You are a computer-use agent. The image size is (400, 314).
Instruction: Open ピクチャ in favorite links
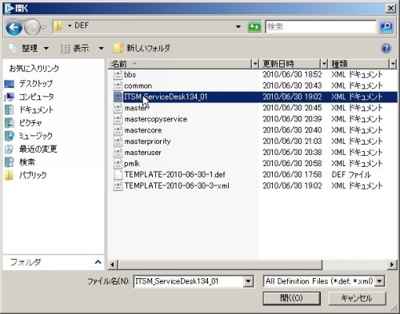point(30,123)
